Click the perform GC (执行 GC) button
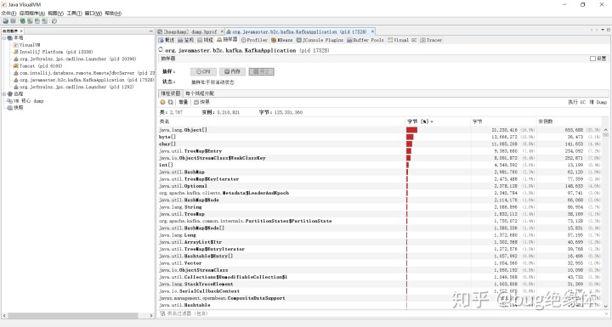Image resolution: width=612 pixels, height=327 pixels. point(577,102)
